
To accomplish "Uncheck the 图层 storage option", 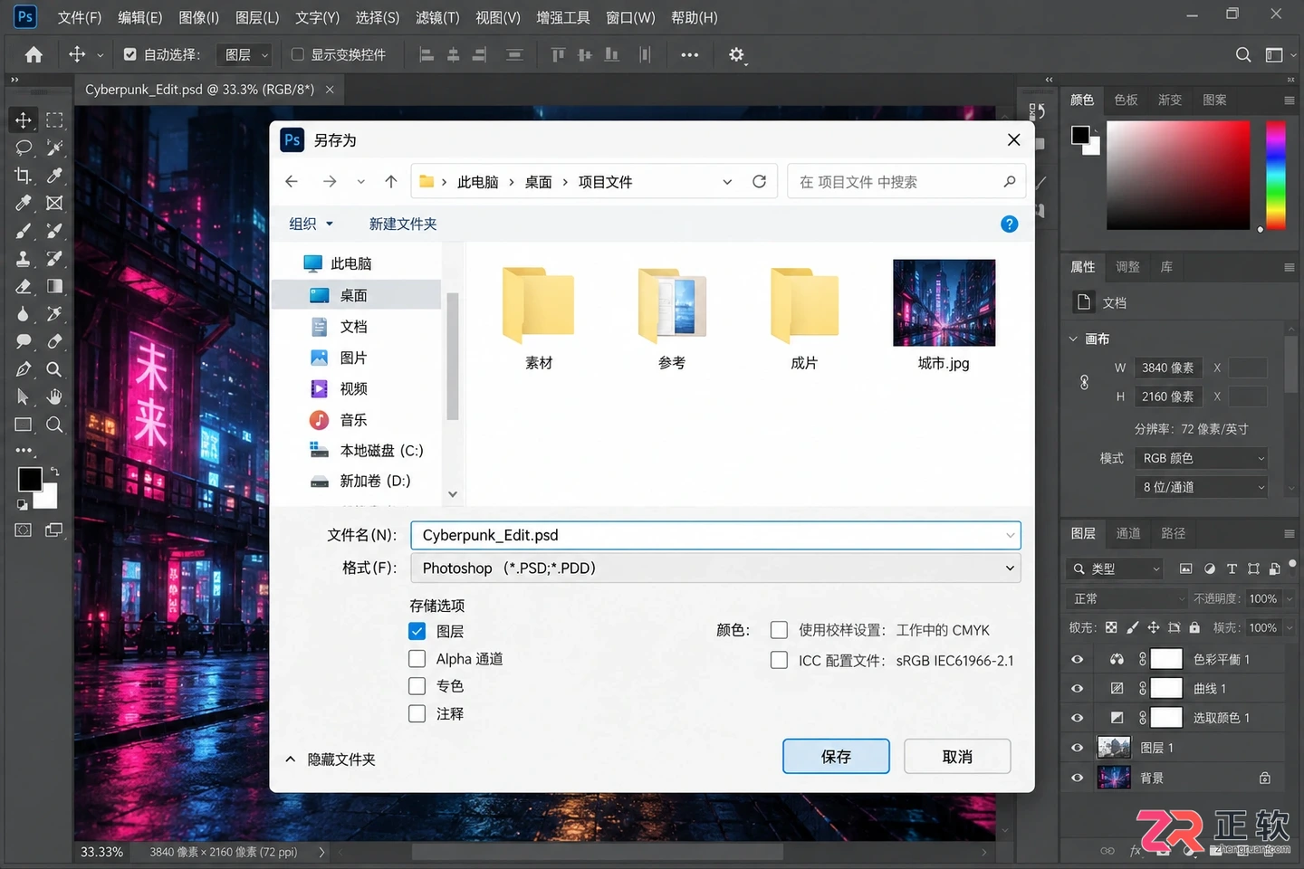I will pyautogui.click(x=417, y=631).
